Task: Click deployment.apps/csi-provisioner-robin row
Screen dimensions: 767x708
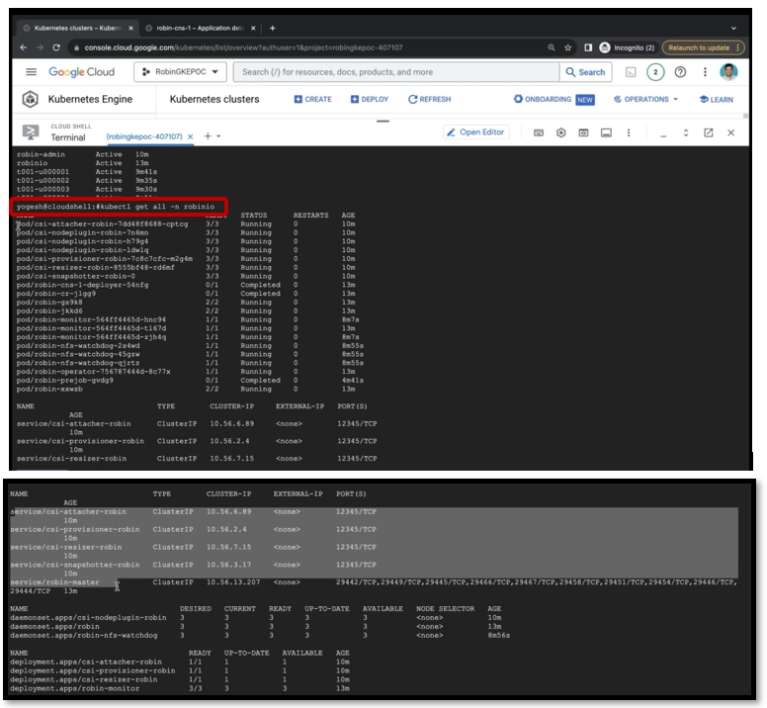Action: 180,670
